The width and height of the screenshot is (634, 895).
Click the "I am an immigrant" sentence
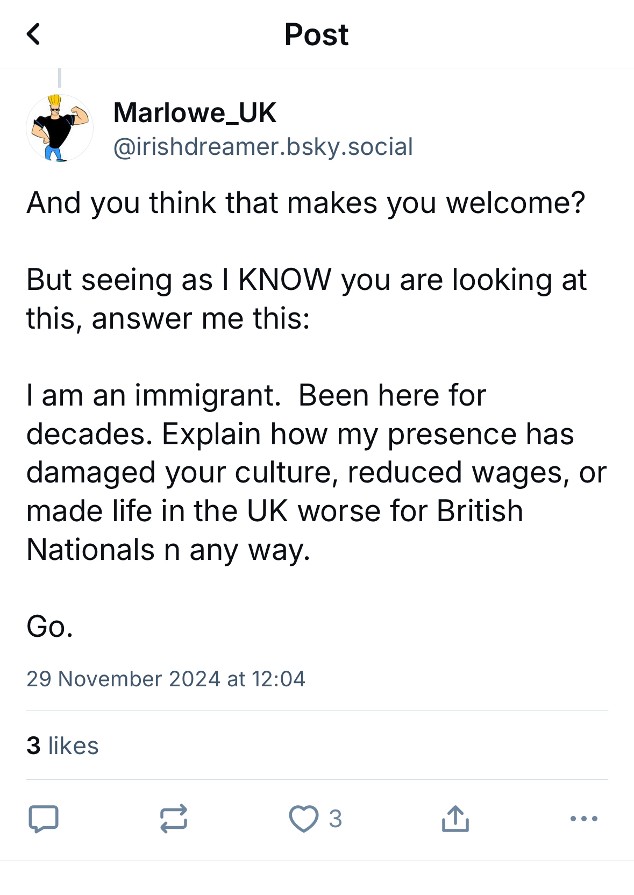[x=153, y=395]
